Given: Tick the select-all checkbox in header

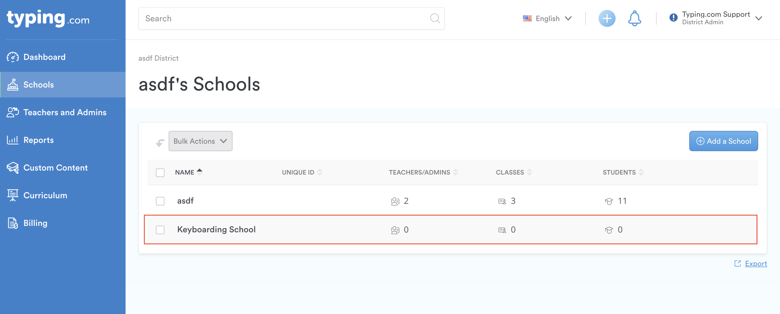Looking at the screenshot, I should pyautogui.click(x=160, y=173).
